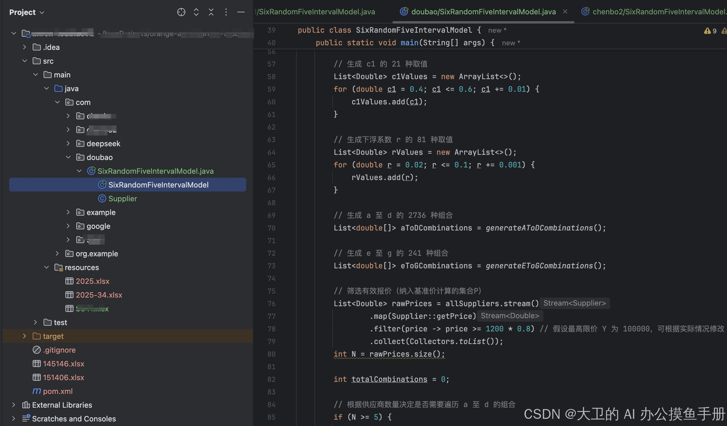Collapse the doubao package folder
This screenshot has width=727, height=426.
pyautogui.click(x=68, y=157)
